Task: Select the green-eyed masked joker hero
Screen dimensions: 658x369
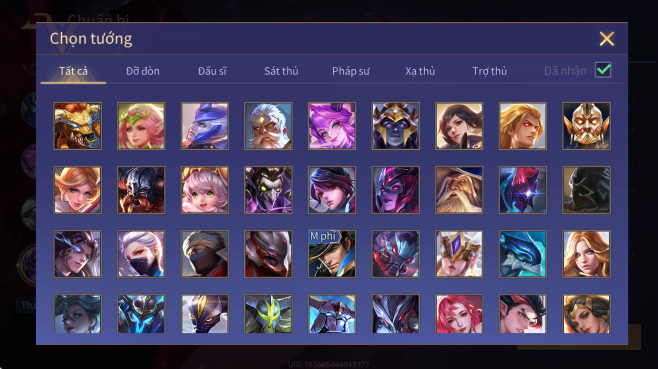Action: point(268,190)
